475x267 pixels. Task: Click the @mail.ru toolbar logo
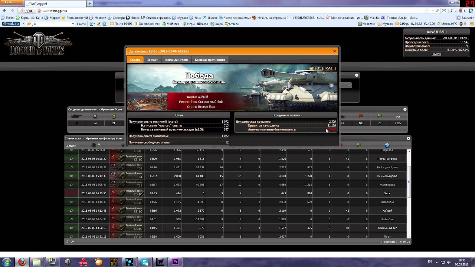11,24
